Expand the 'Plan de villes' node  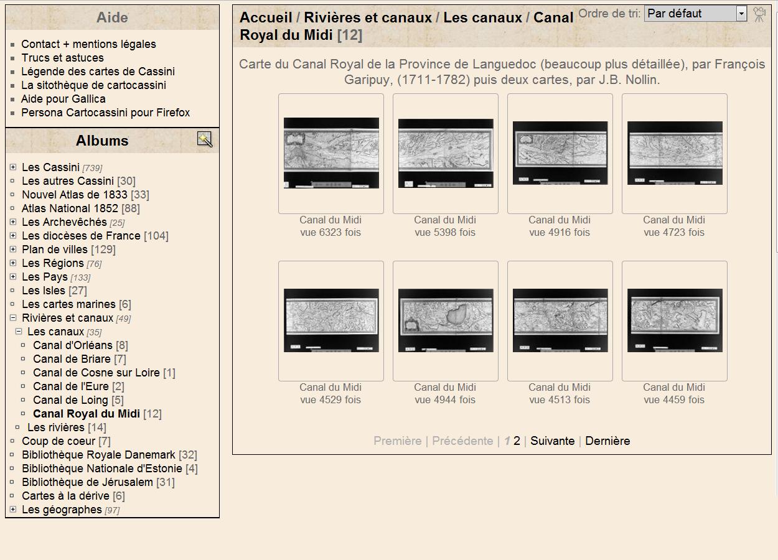13,249
